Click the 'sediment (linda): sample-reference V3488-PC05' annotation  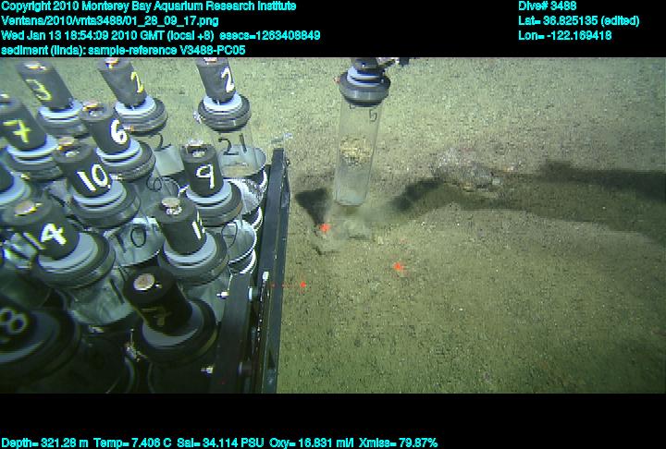click(x=123, y=50)
